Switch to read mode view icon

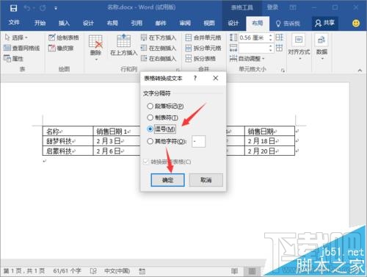pos(234,271)
